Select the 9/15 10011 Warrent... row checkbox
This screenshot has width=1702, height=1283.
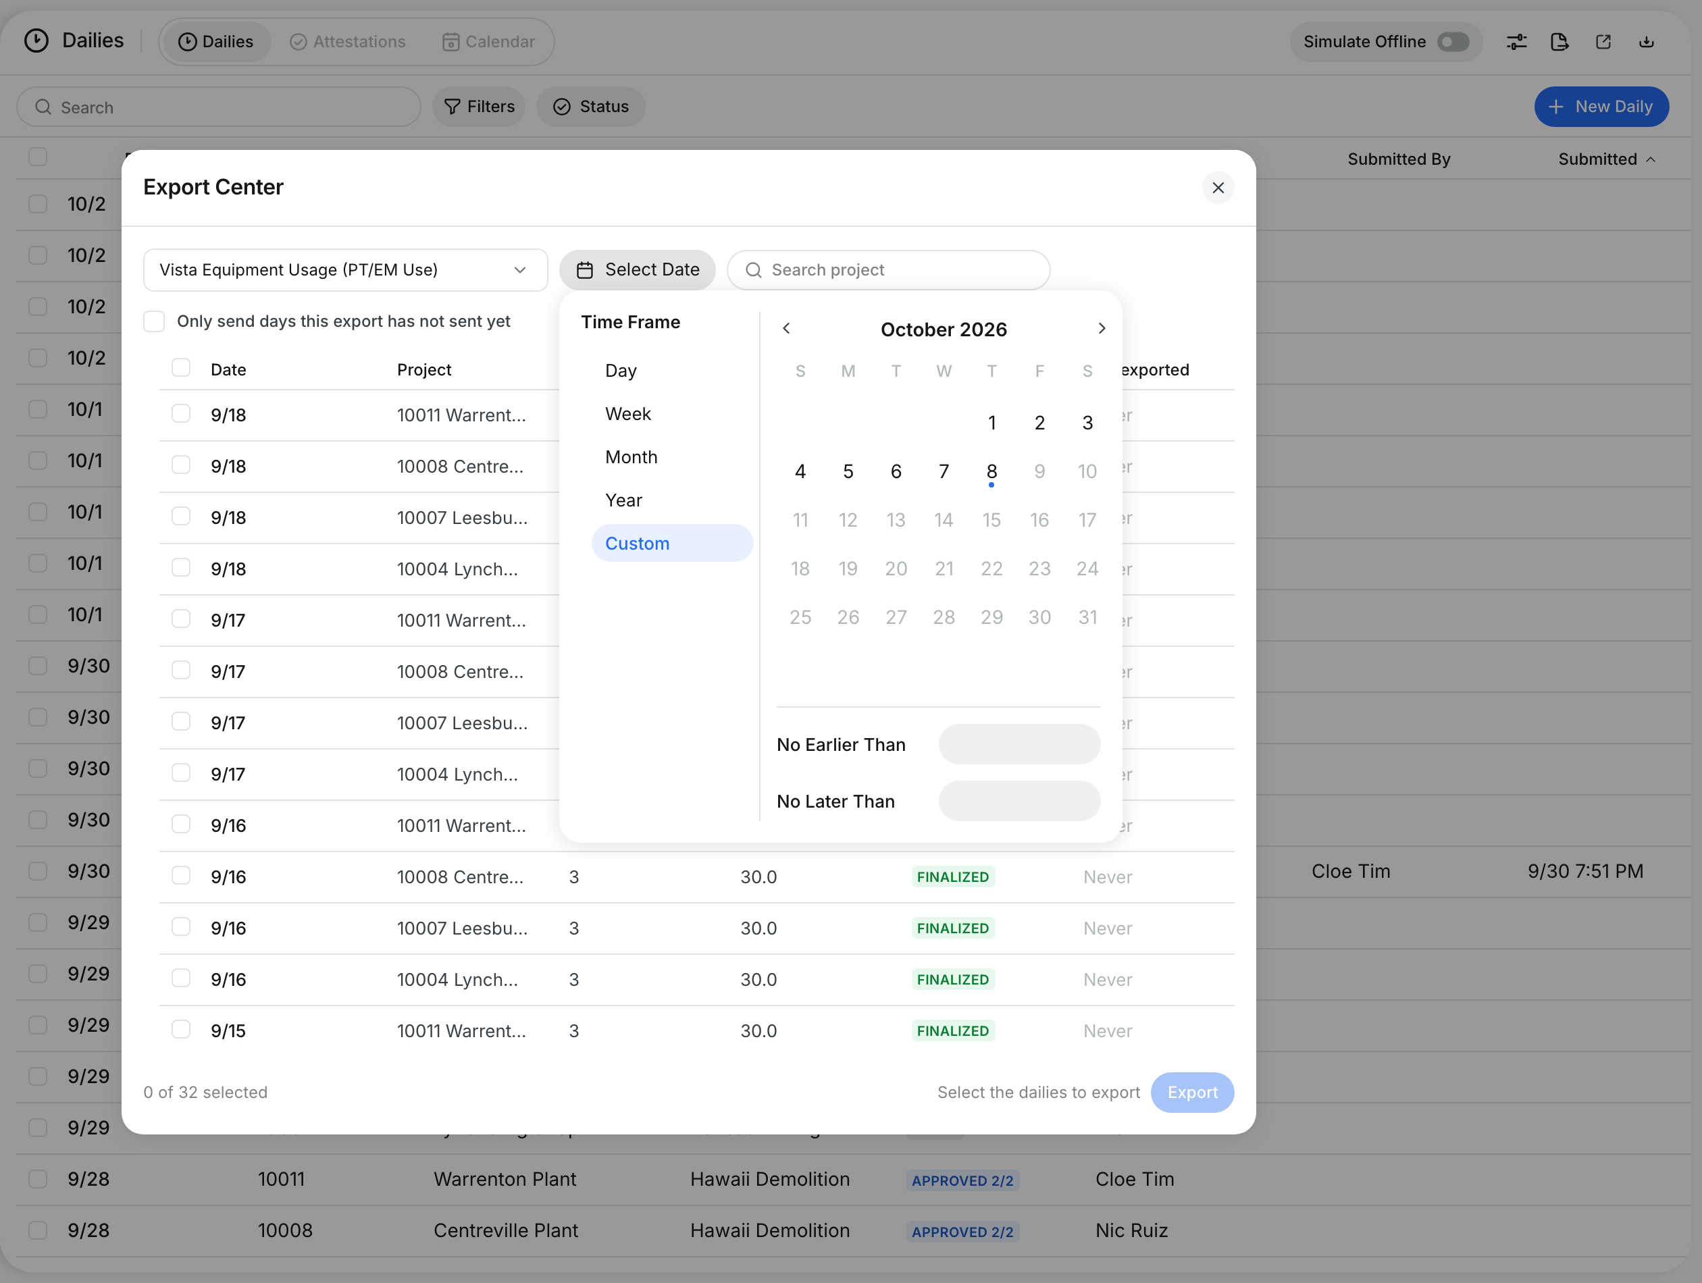click(181, 1030)
